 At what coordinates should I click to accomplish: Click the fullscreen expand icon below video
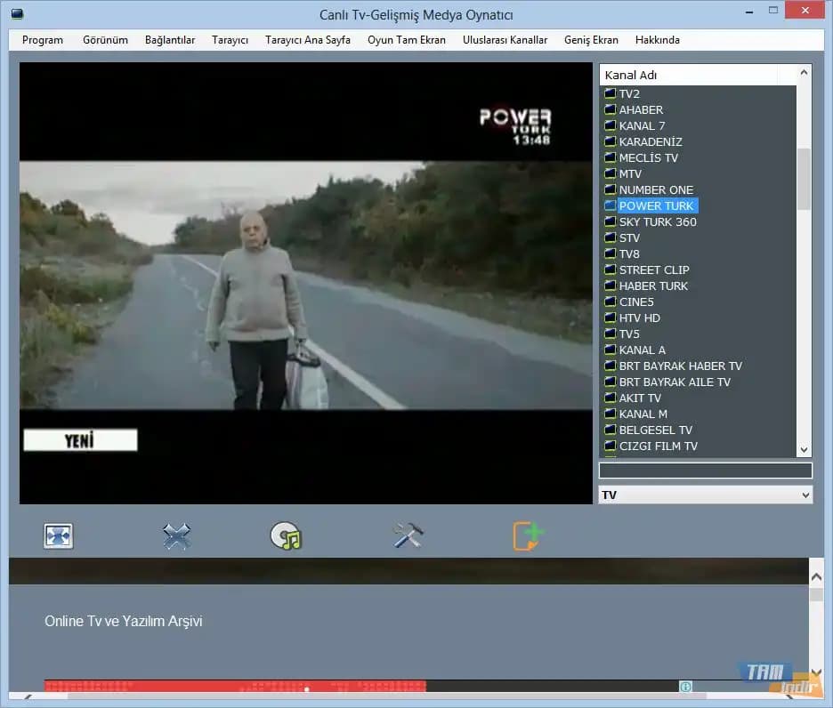[58, 535]
